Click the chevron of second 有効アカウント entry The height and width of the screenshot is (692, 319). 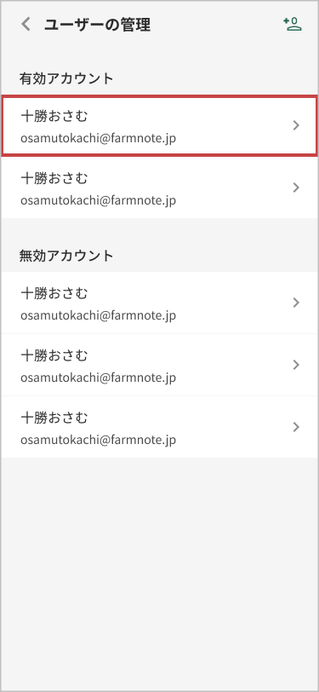pos(296,188)
